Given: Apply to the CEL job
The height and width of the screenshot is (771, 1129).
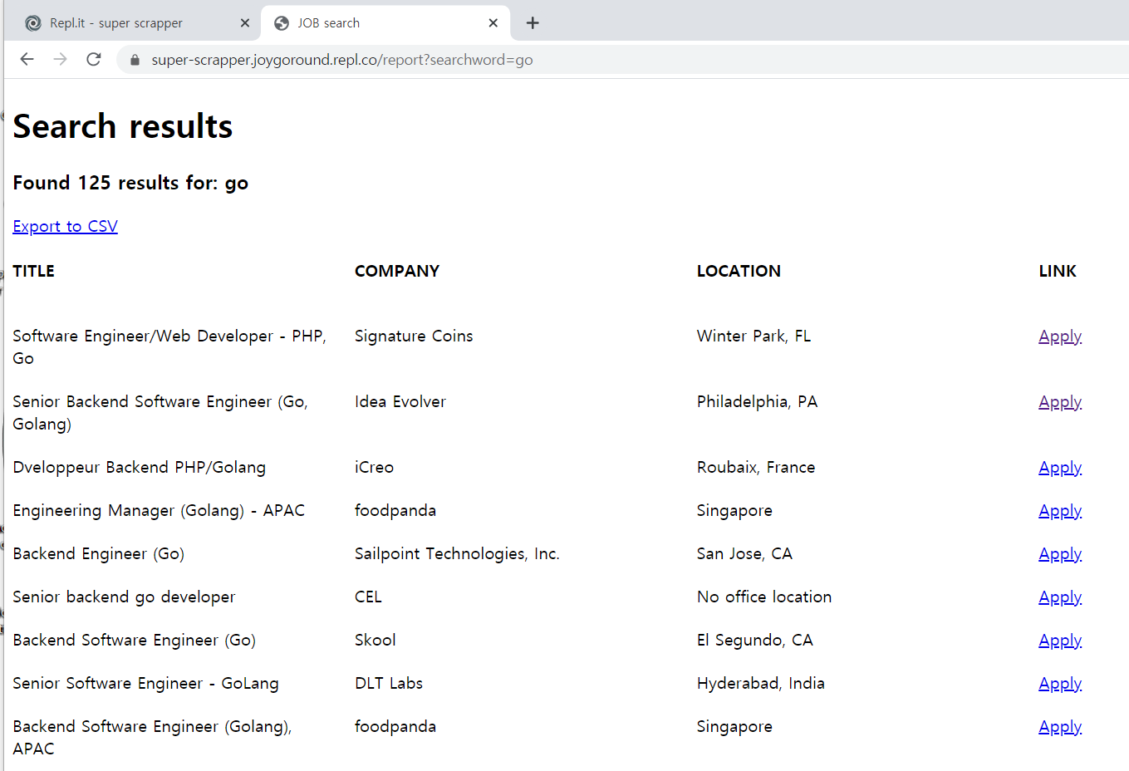Looking at the screenshot, I should tap(1060, 597).
